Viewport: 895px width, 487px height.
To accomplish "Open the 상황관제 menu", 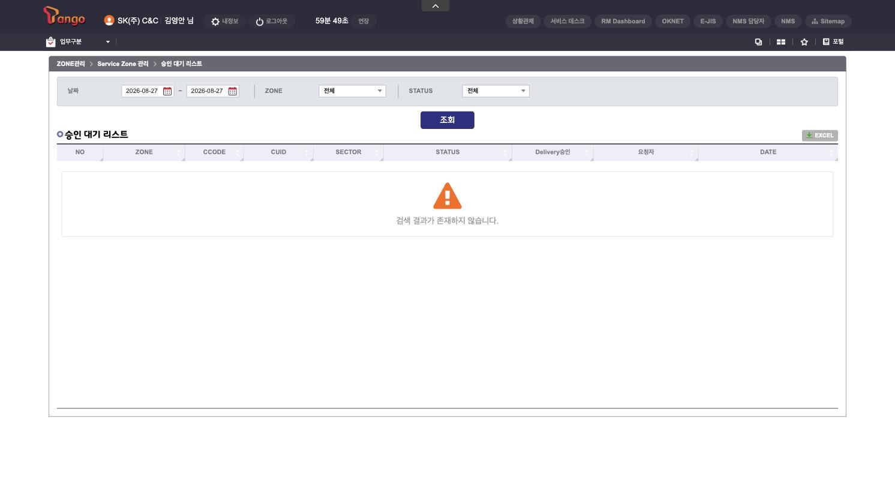I will [523, 22].
